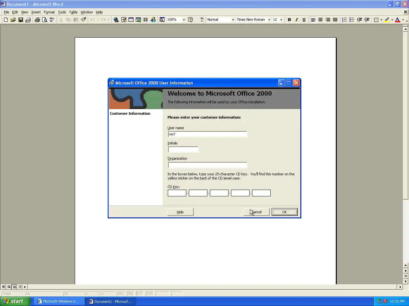Expand the Borders dropdown arrow
This screenshot has height=306, width=409.
(x=381, y=20)
